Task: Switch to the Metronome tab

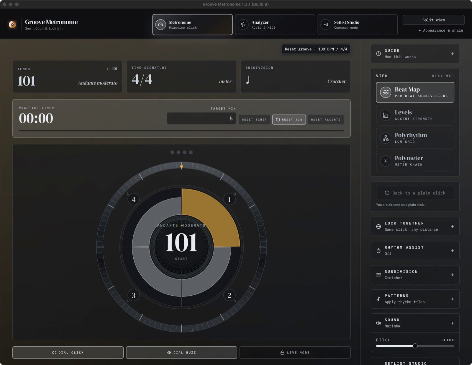Action: click(x=192, y=25)
